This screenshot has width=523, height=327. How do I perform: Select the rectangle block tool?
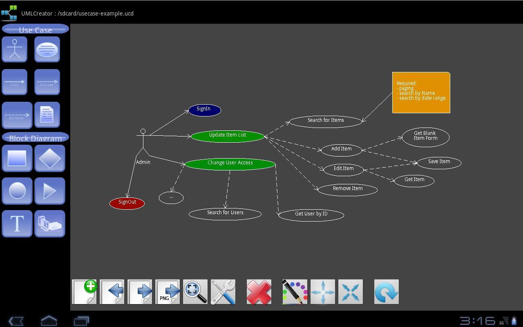click(17, 158)
